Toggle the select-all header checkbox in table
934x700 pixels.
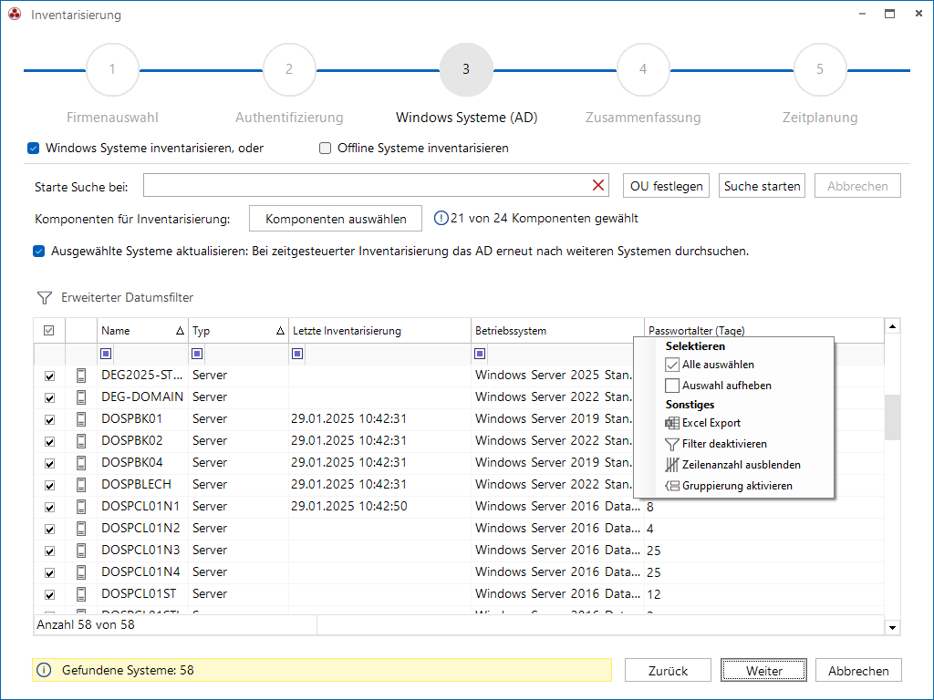point(49,330)
